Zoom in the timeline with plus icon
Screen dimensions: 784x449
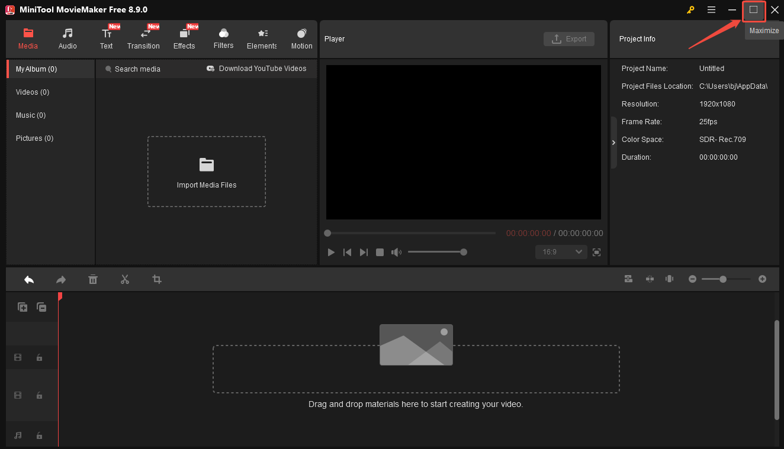(x=763, y=279)
